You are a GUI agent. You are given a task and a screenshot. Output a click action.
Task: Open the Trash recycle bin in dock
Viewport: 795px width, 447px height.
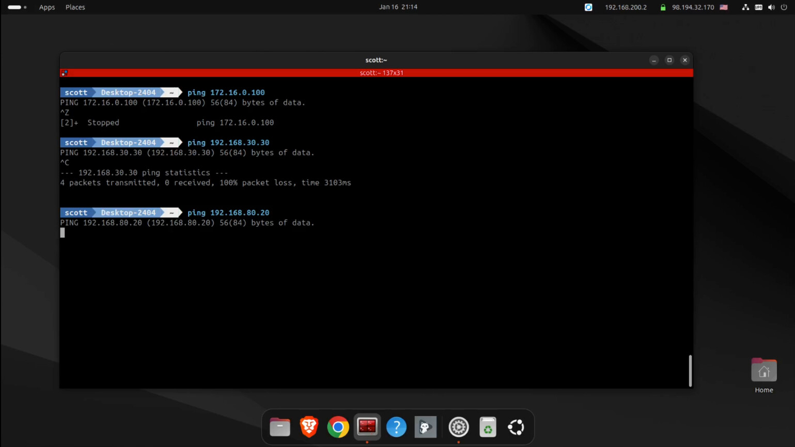pyautogui.click(x=487, y=427)
